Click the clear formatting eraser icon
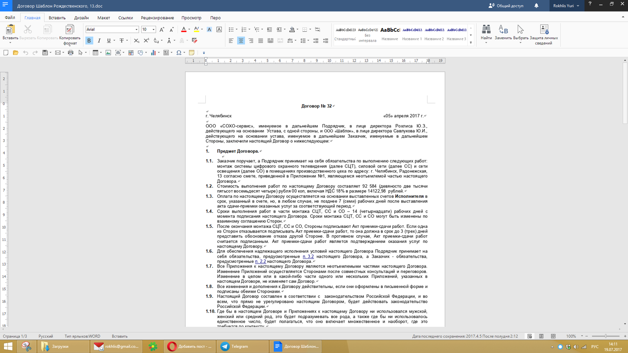The height and width of the screenshot is (353, 628). (x=195, y=40)
